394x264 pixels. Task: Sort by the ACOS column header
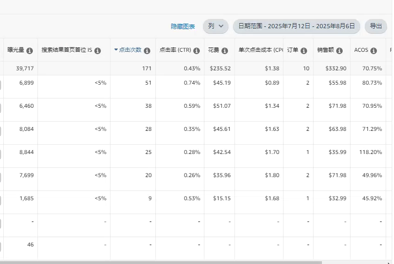tap(361, 50)
